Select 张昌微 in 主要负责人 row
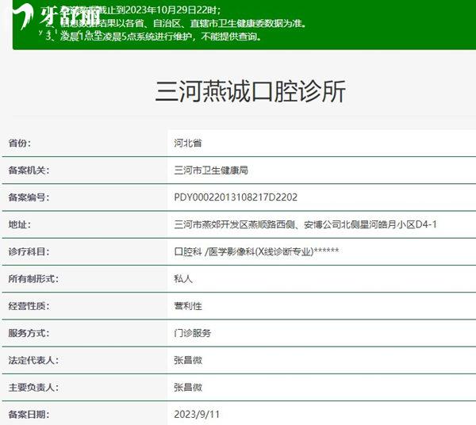 188,387
